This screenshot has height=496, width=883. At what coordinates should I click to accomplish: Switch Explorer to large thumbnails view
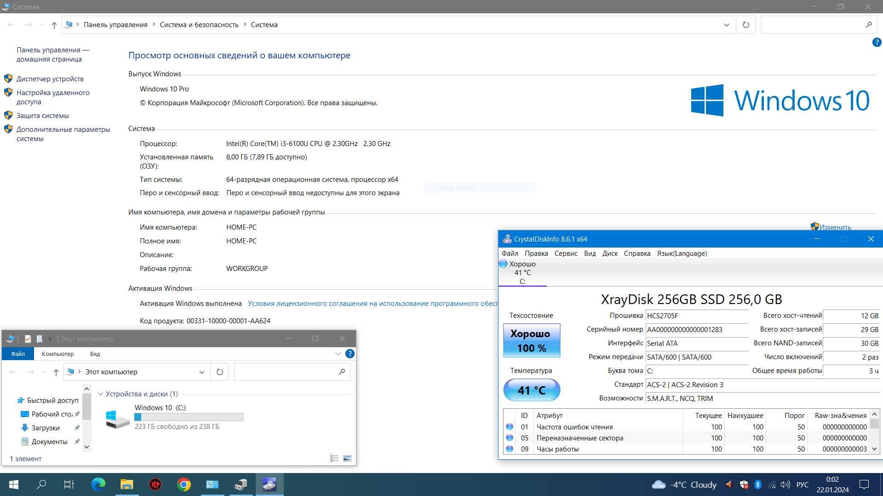point(347,458)
